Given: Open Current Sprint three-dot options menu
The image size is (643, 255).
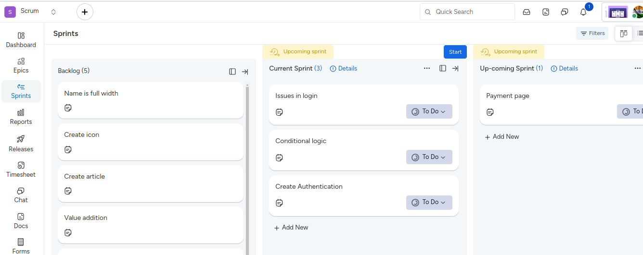Looking at the screenshot, I should tap(427, 69).
